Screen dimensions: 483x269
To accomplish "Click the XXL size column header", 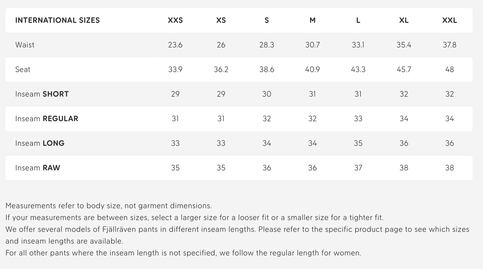I will click(449, 20).
